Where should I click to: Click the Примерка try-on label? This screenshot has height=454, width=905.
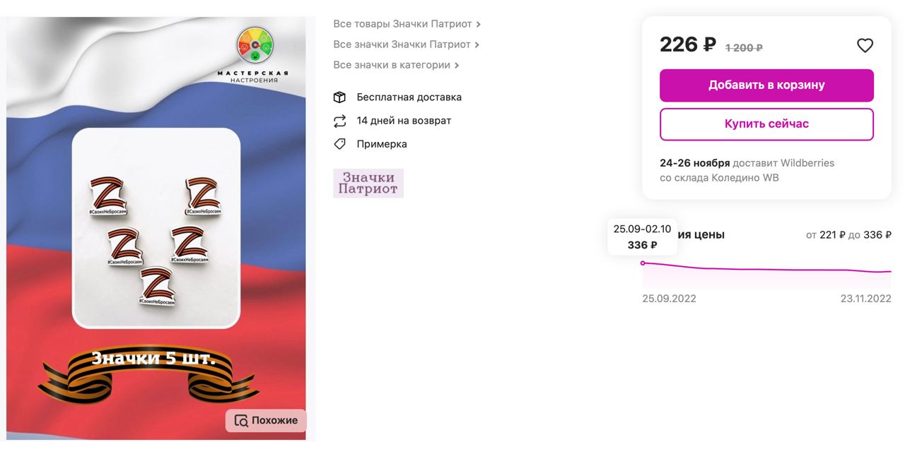[x=382, y=144]
